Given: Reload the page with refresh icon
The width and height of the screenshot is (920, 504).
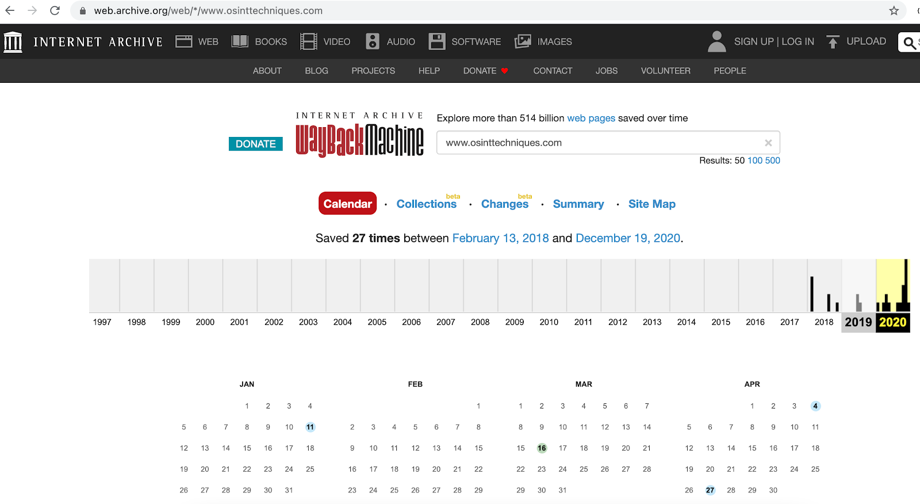Looking at the screenshot, I should point(55,10).
